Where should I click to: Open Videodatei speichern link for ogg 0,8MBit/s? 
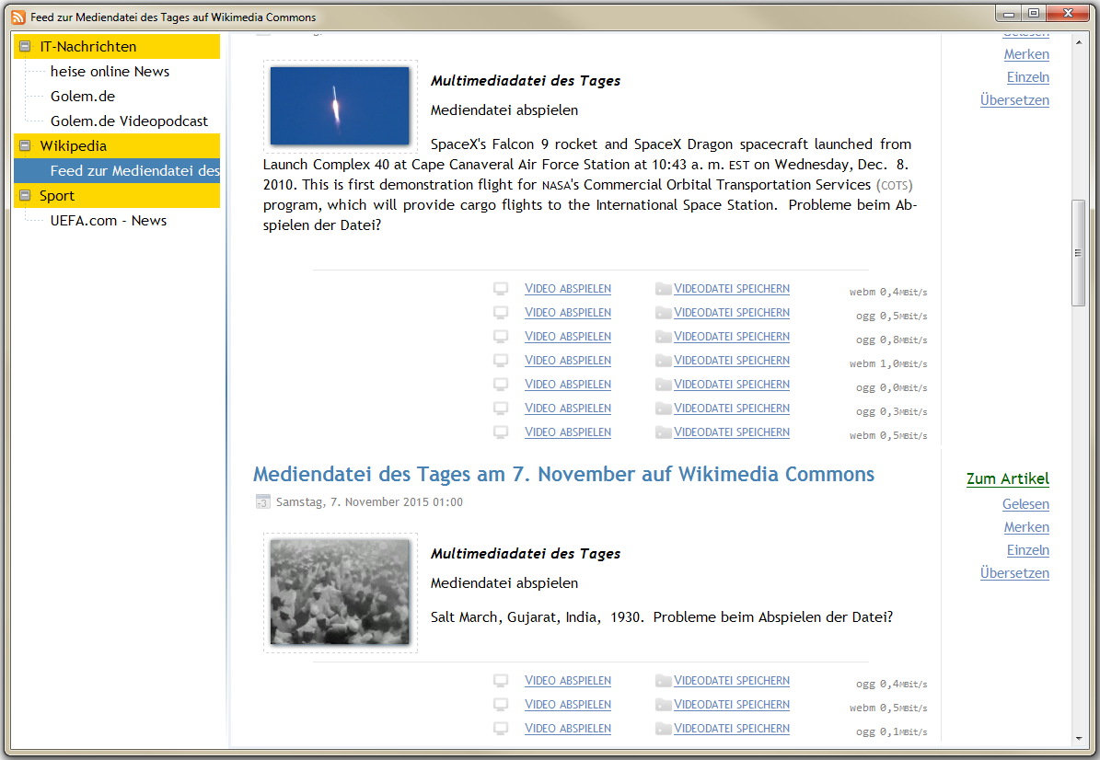pyautogui.click(x=732, y=337)
